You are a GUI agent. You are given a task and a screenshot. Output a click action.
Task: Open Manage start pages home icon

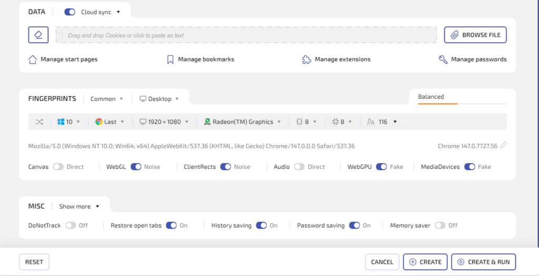pos(33,59)
